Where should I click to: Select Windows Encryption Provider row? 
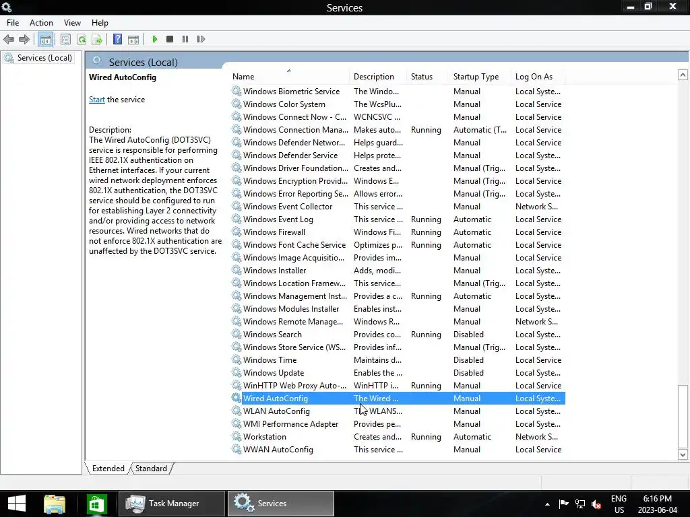point(398,180)
